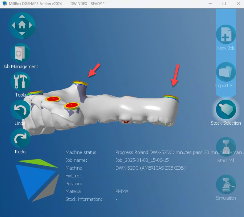Click the Start Mill icon
The image size is (244, 217).
(226, 147)
